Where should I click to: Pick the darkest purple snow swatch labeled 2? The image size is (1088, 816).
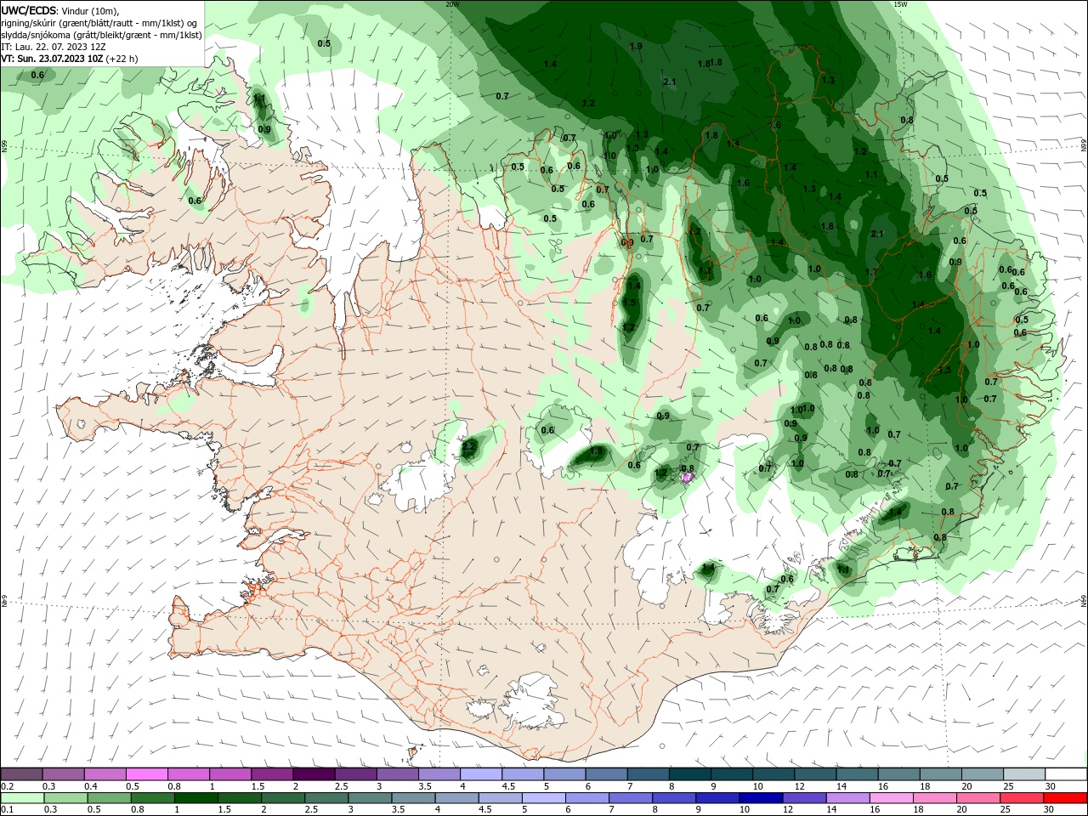314,774
